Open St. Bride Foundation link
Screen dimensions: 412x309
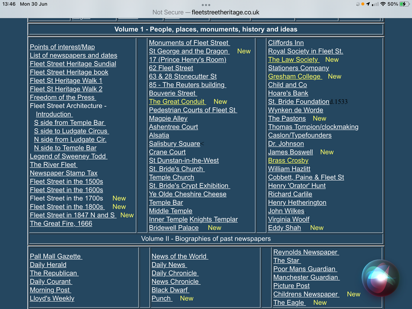coord(299,101)
